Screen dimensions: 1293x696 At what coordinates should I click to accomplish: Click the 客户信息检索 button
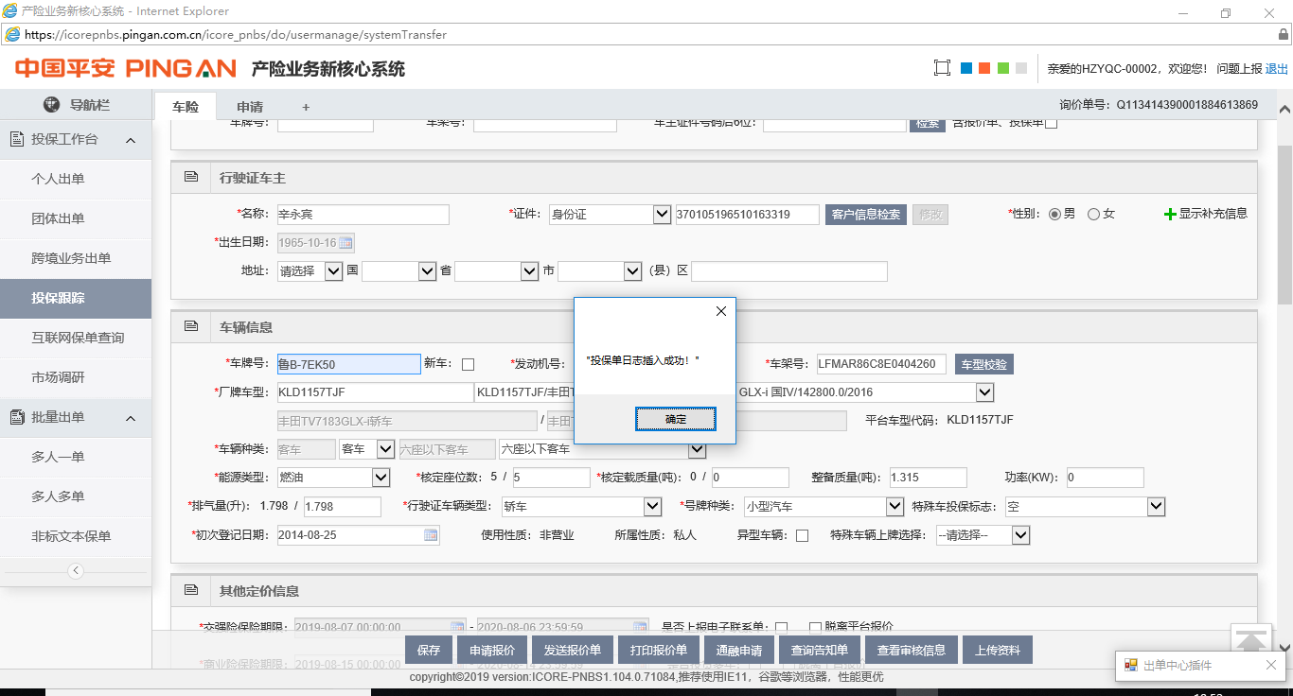click(865, 215)
